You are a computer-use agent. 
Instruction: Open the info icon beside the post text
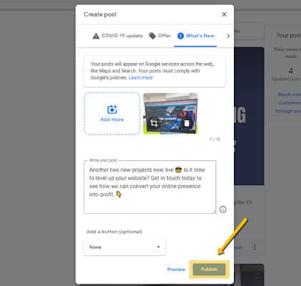[223, 209]
